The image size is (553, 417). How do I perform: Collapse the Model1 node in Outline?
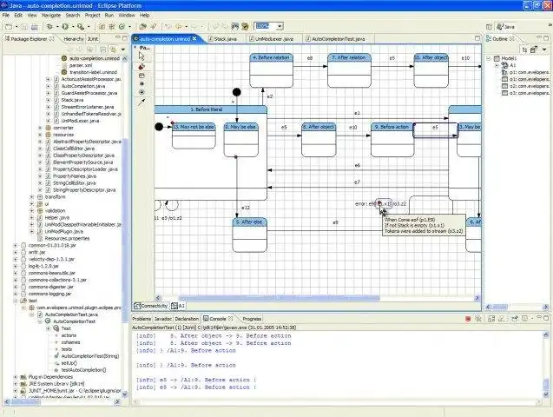(489, 58)
